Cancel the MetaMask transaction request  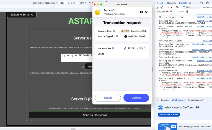[x=108, y=98]
